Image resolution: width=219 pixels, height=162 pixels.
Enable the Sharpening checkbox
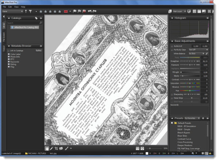click(172, 94)
